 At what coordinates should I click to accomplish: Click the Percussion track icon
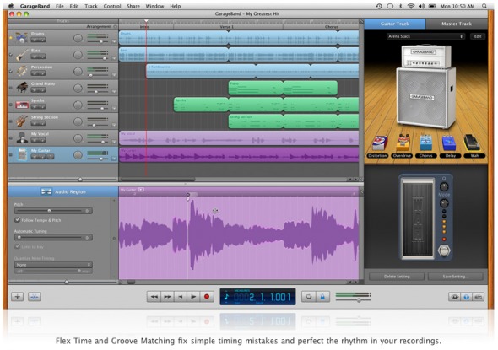tap(22, 71)
